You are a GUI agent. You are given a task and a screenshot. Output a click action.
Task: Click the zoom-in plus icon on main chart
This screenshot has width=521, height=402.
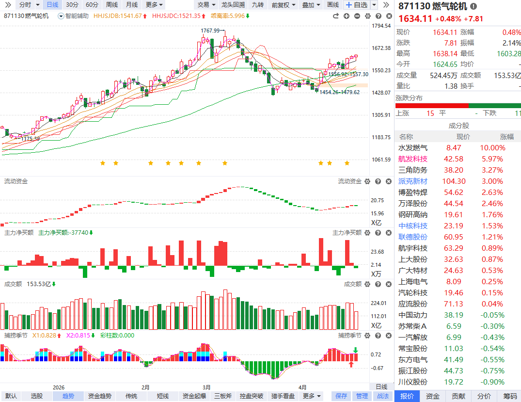coord(347,16)
